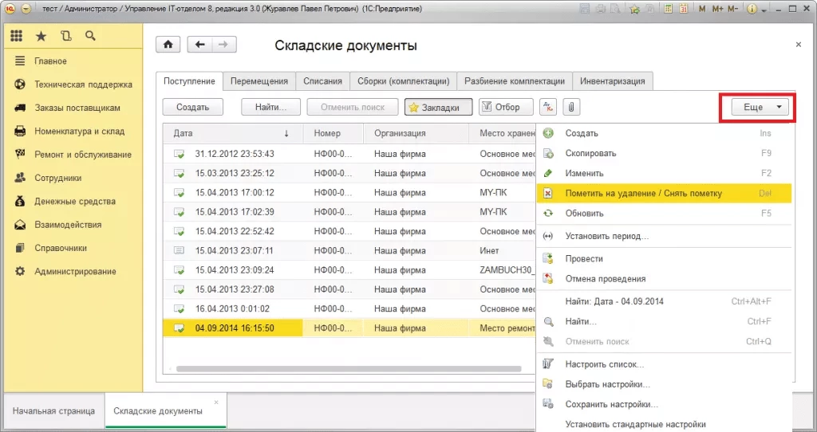
Task: Choose Установить период... menu item
Action: click(665, 236)
